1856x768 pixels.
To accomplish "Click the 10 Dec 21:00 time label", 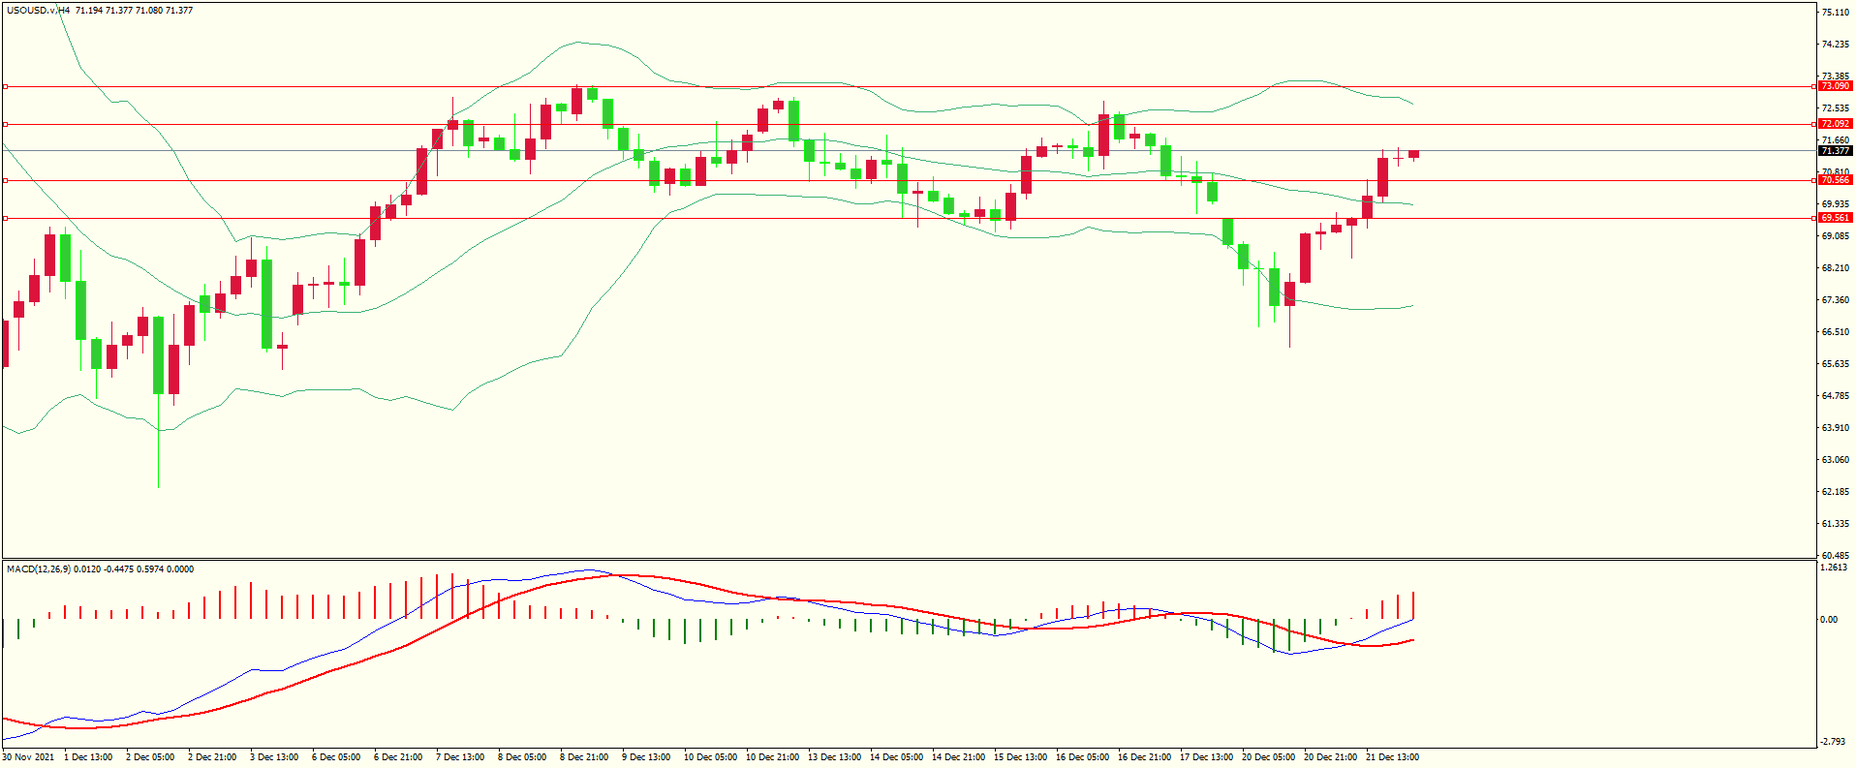I will [772, 757].
